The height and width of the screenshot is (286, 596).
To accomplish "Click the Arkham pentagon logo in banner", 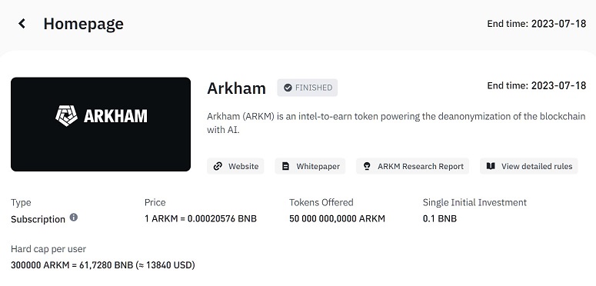I will (x=66, y=116).
